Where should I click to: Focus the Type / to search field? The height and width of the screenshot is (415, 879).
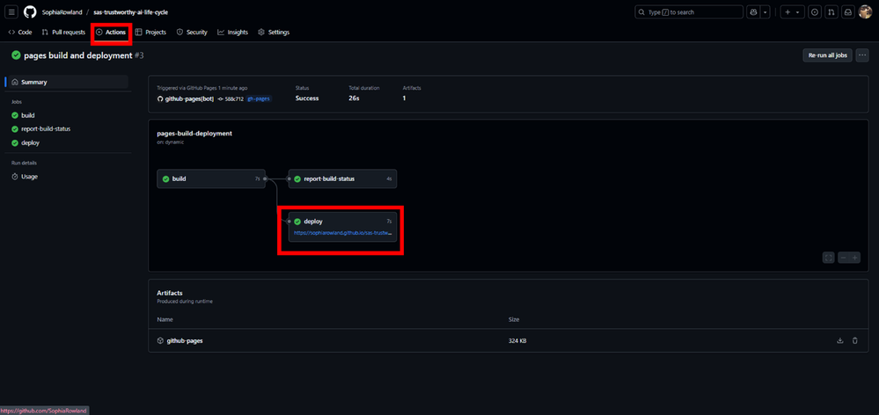(689, 11)
